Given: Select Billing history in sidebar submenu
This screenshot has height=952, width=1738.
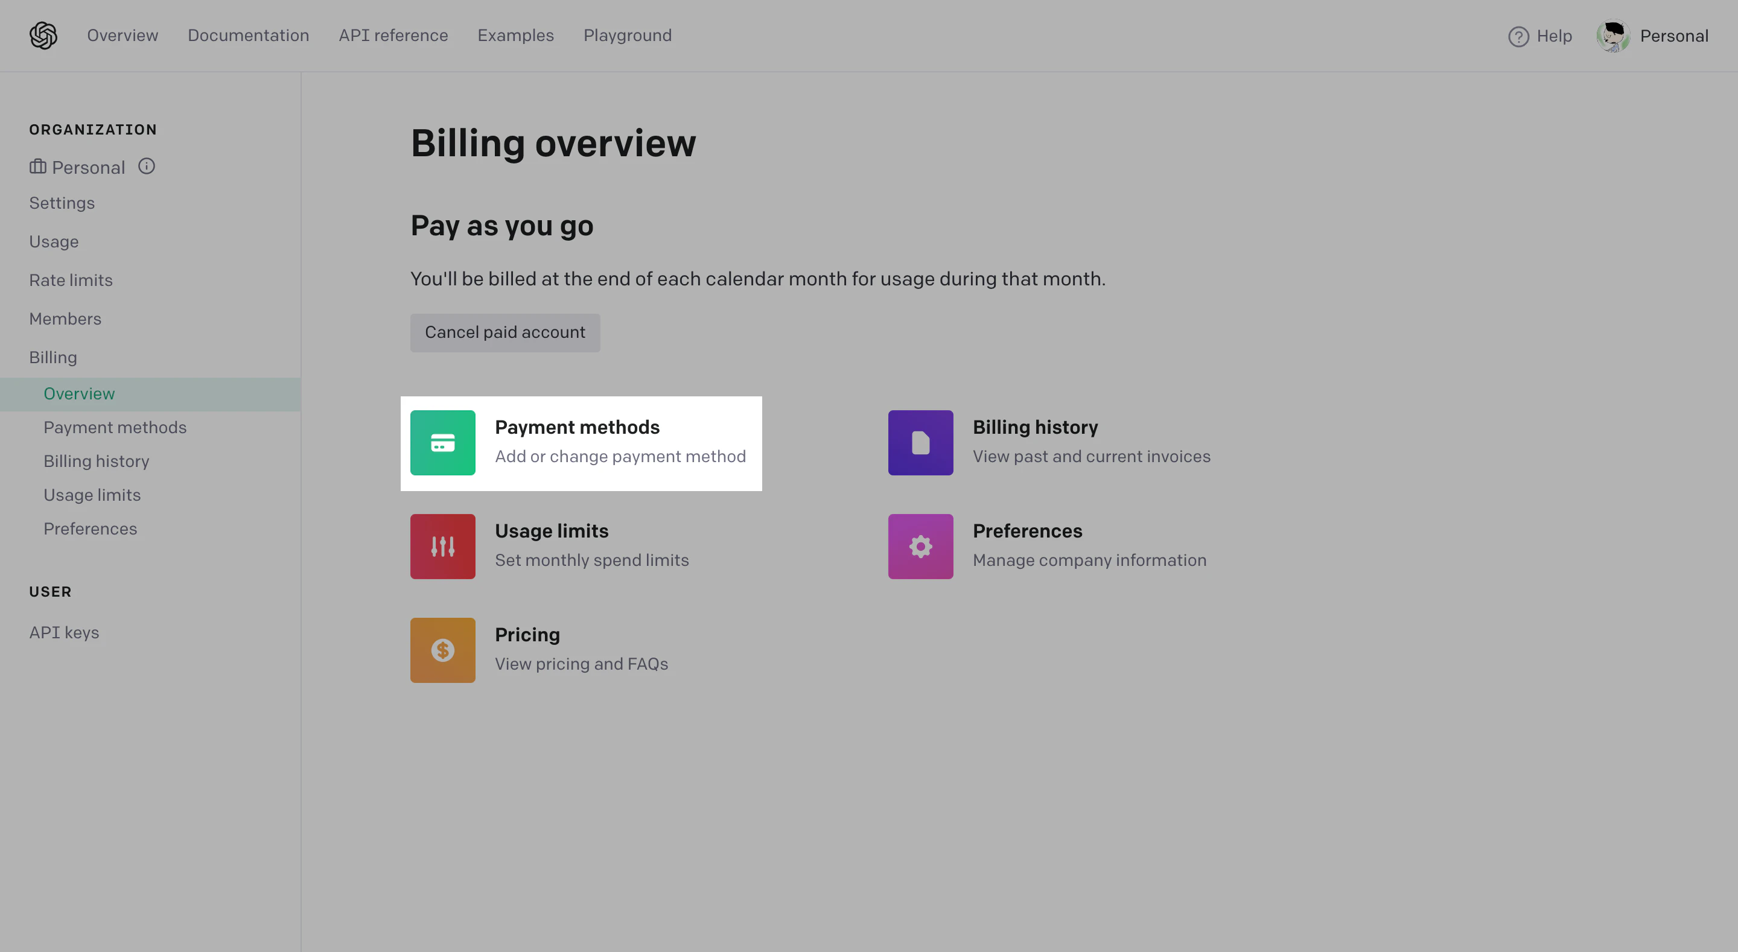Looking at the screenshot, I should click(x=97, y=462).
